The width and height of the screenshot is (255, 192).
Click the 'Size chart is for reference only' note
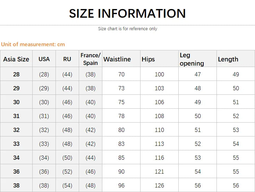[x=127, y=29]
